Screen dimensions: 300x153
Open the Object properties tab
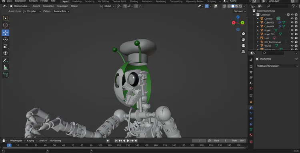(x=251, y=102)
